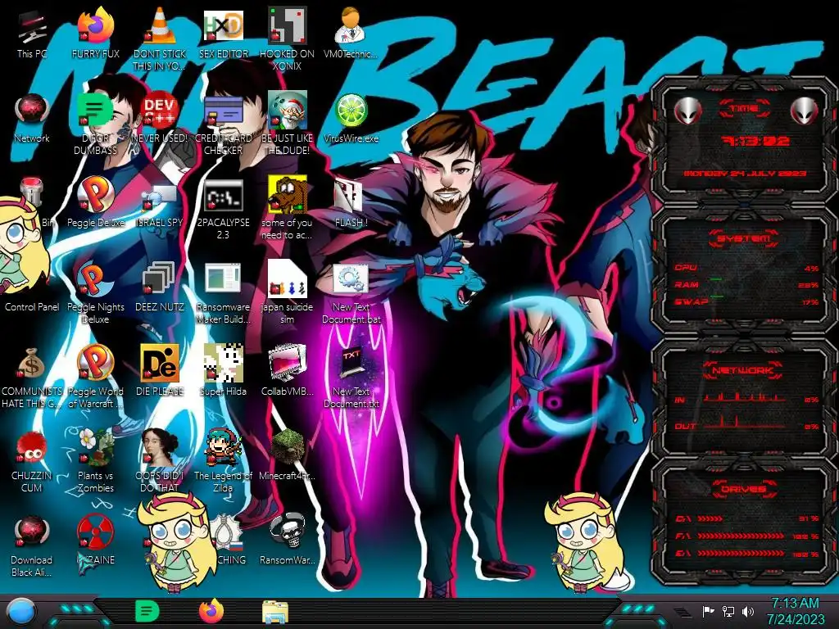Open the Start orb on the taskbar
Viewport: 839px width, 629px height.
pyautogui.click(x=21, y=611)
